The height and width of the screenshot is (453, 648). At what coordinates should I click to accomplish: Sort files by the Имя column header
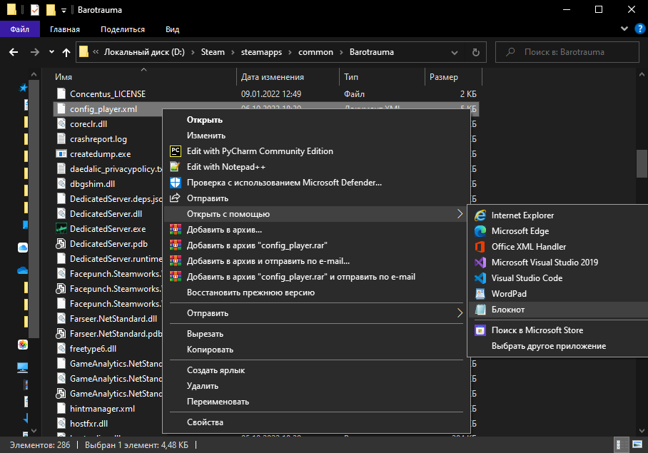pyautogui.click(x=144, y=77)
